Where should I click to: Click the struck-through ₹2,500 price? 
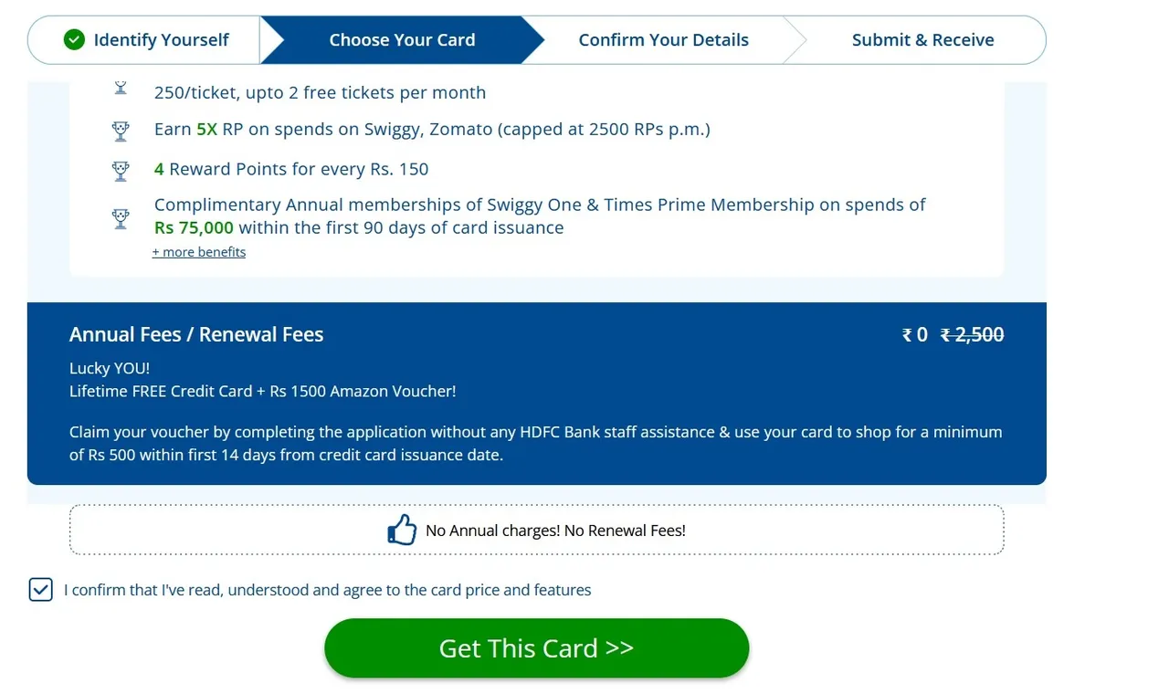point(973,335)
